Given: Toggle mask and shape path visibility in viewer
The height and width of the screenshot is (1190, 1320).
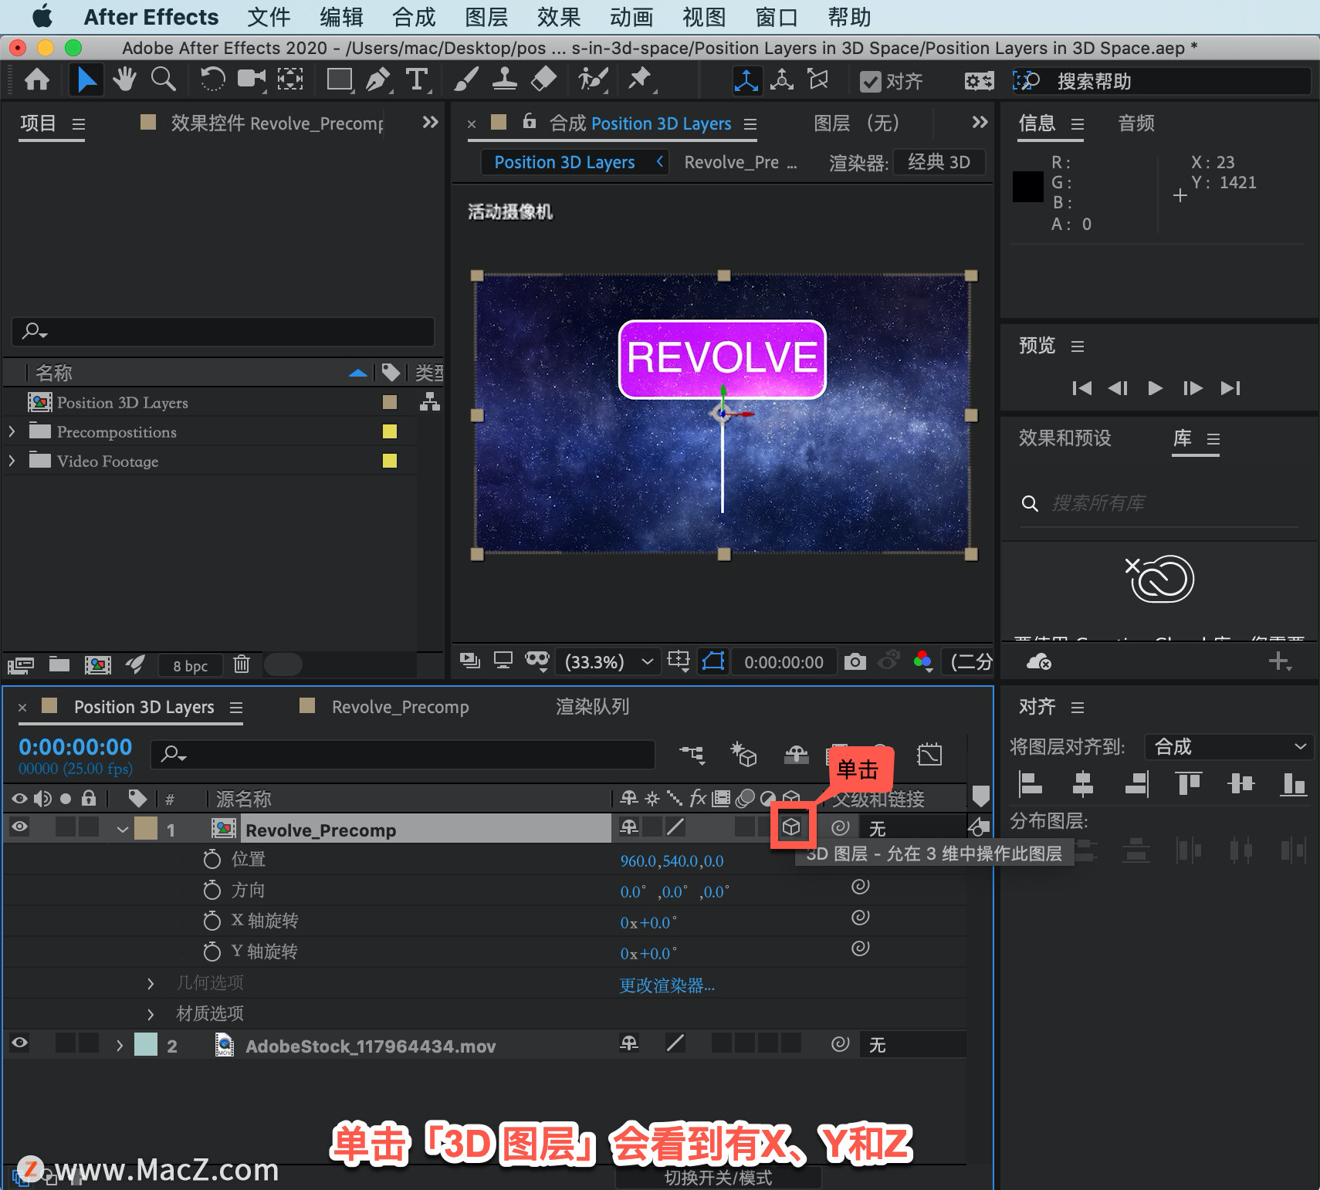Looking at the screenshot, I should (713, 661).
